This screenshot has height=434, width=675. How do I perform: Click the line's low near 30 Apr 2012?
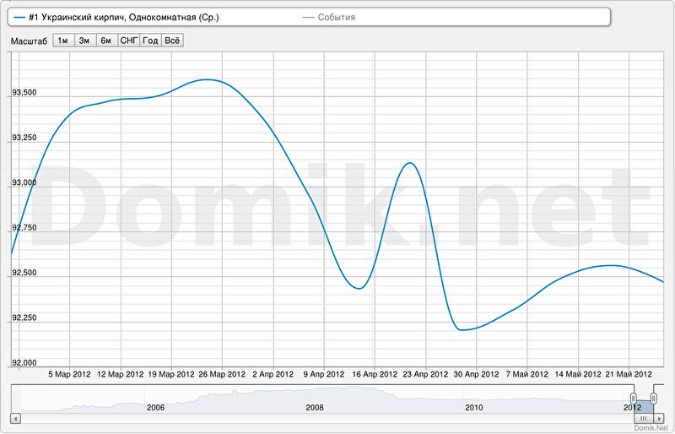pyautogui.click(x=462, y=330)
